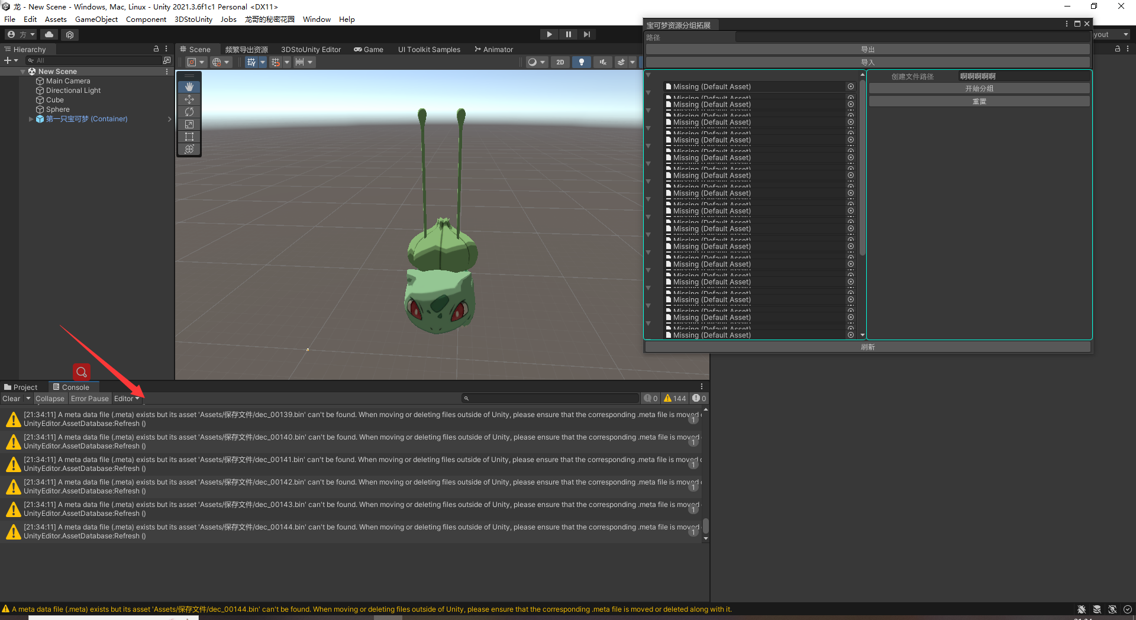Screen dimensions: 1136x620
Task: Open the 龙哥的秘密花园 menu
Action: (x=270, y=20)
